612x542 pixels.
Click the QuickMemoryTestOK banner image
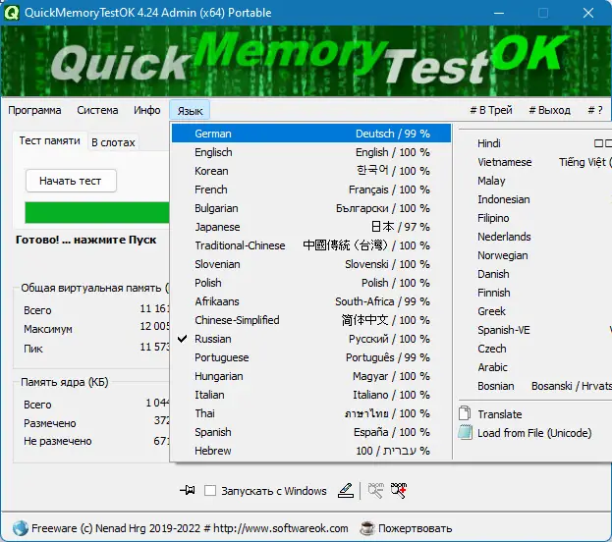pyautogui.click(x=306, y=61)
